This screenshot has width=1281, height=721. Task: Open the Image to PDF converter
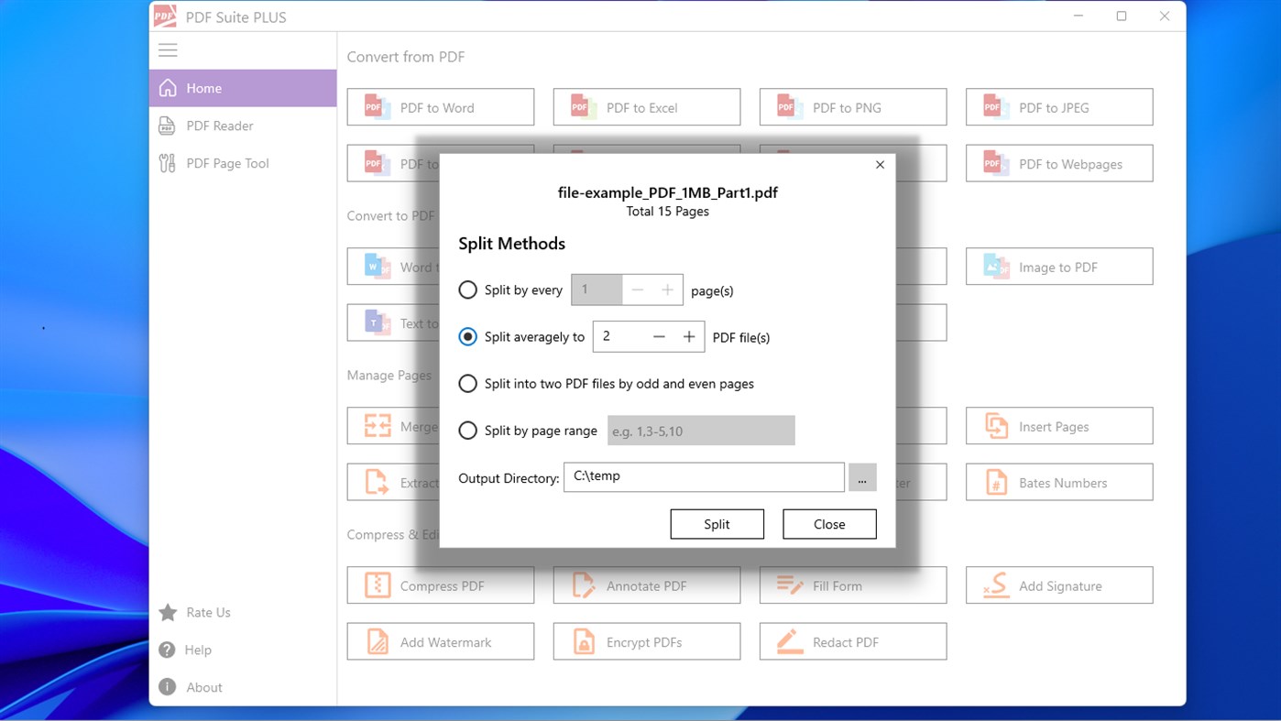[1058, 267]
